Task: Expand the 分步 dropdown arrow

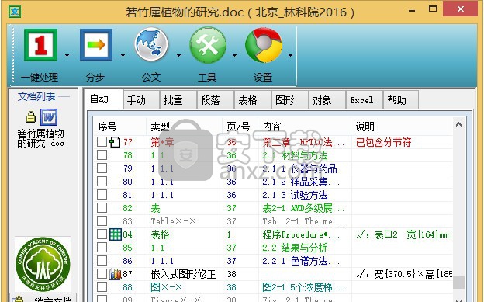Action: 123,55
